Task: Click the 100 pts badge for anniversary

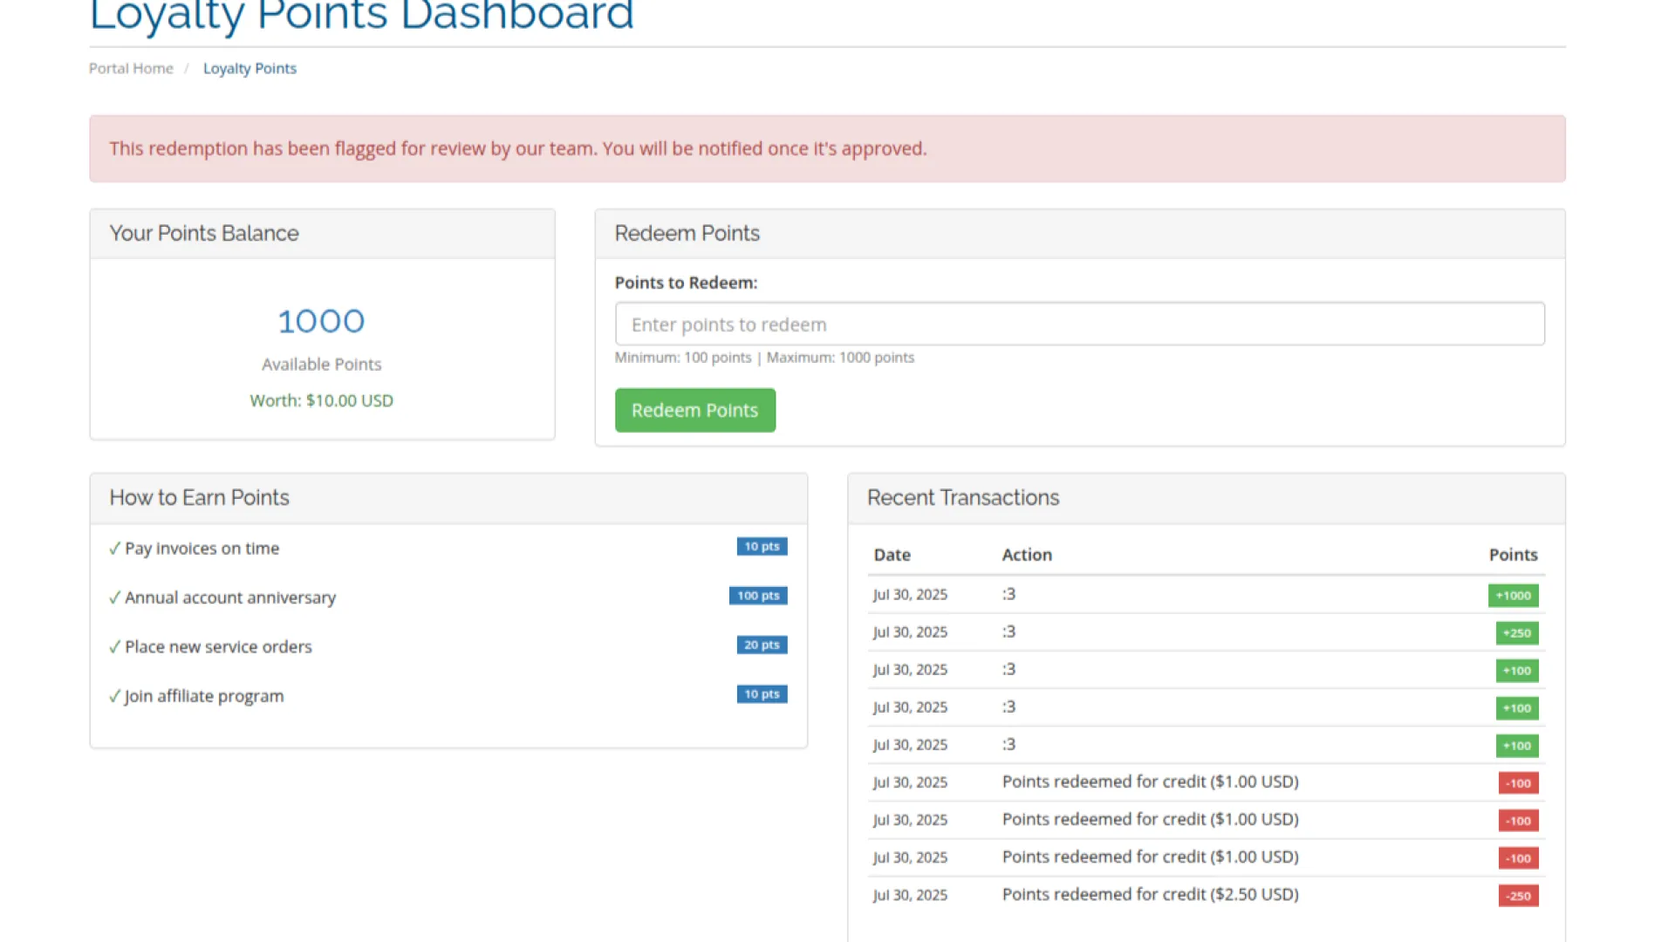Action: pyautogui.click(x=757, y=596)
